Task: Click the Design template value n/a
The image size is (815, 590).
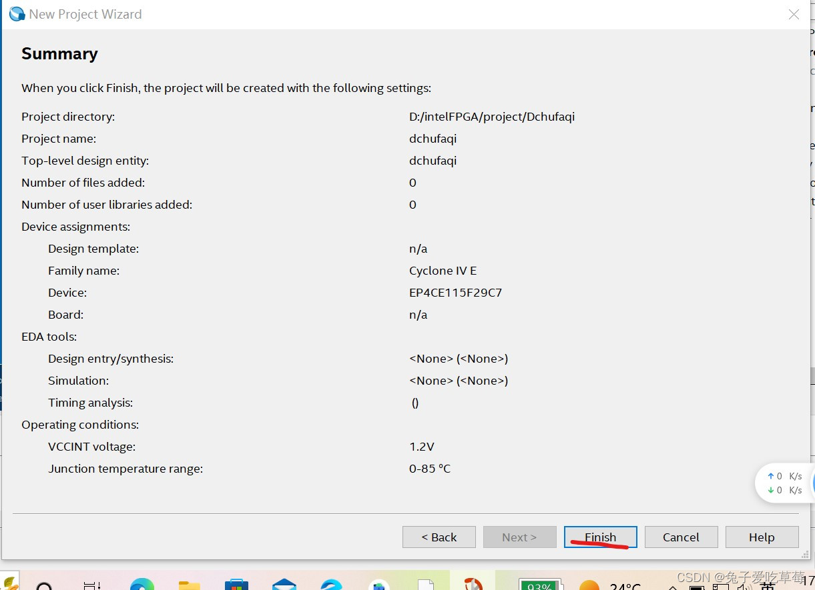Action: click(x=418, y=249)
